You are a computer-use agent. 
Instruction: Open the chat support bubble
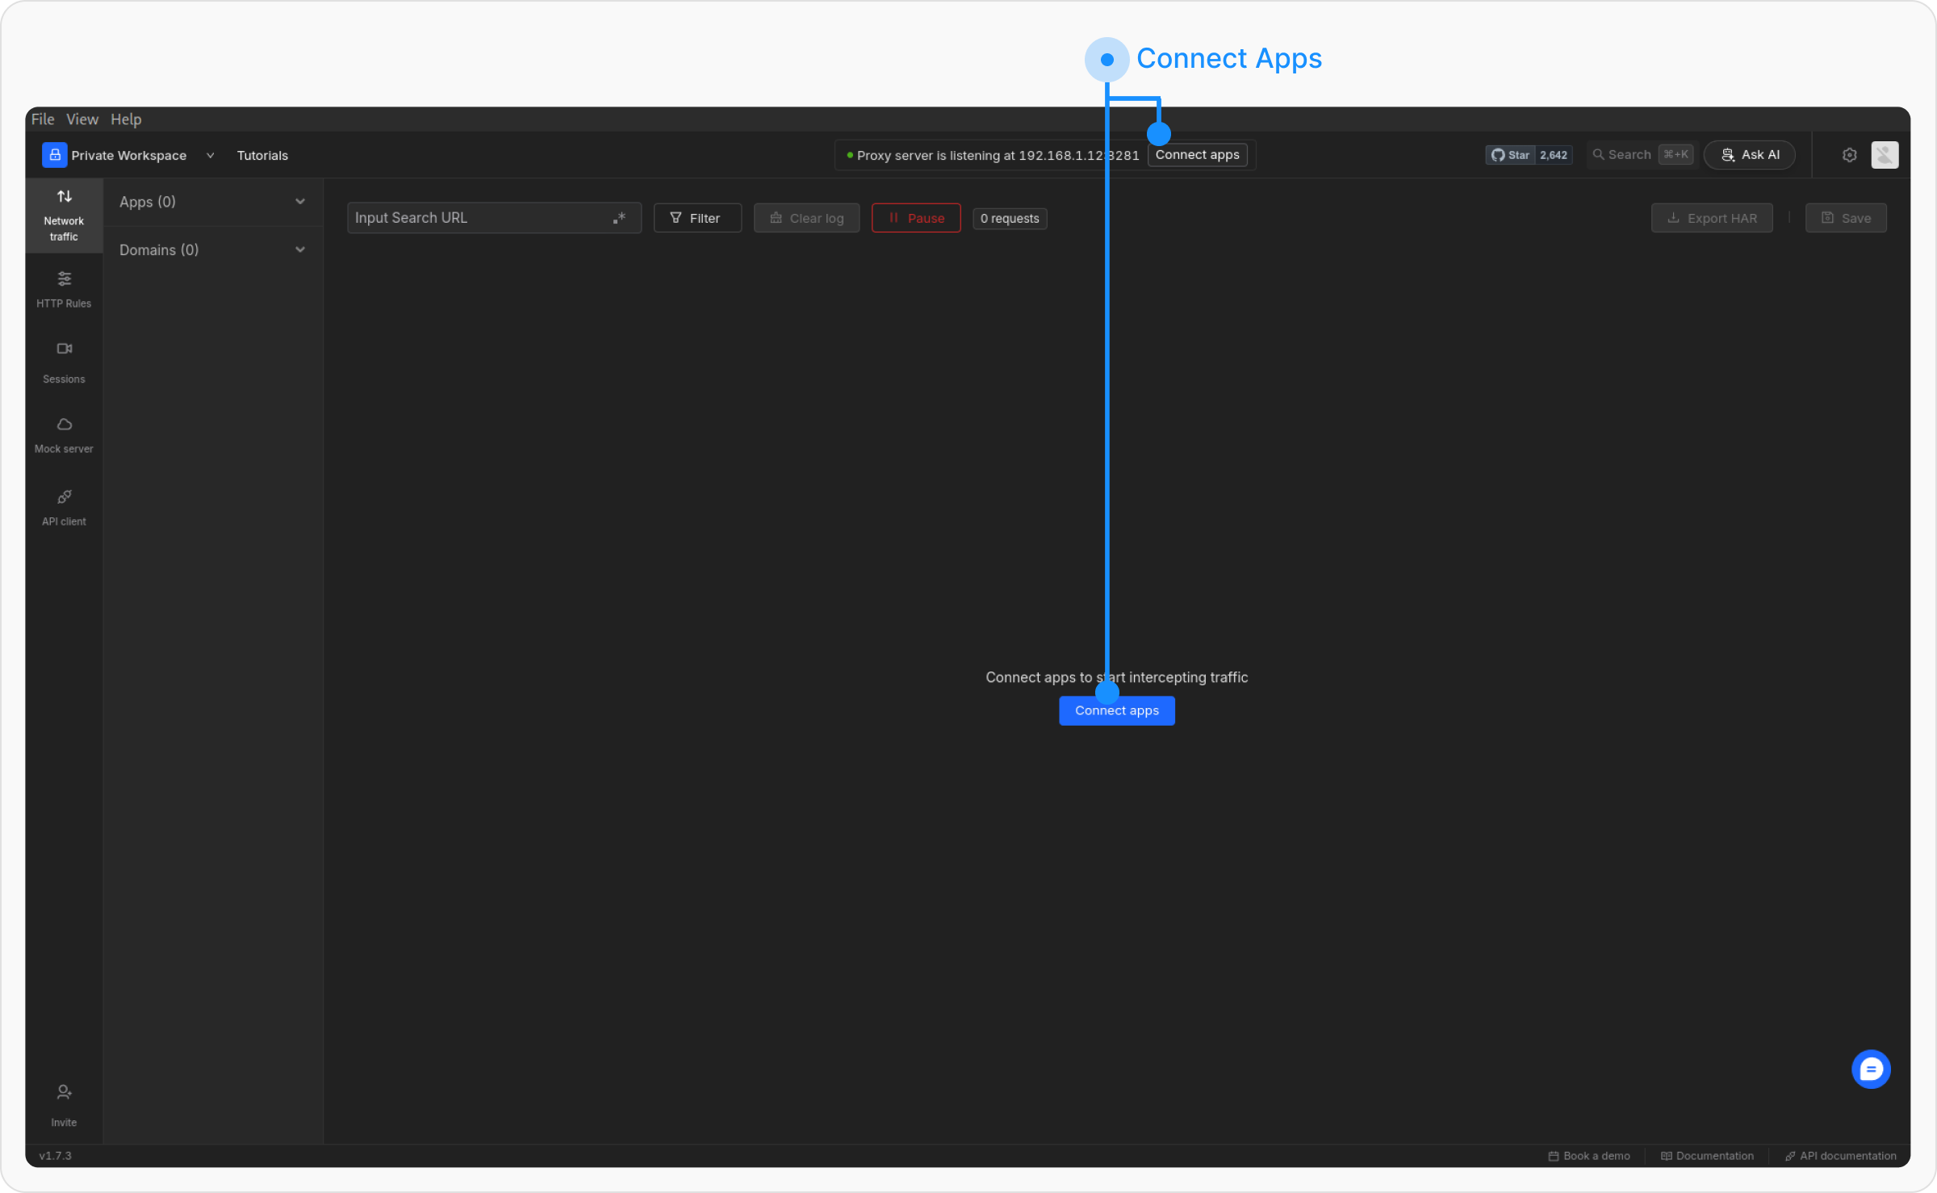tap(1870, 1069)
